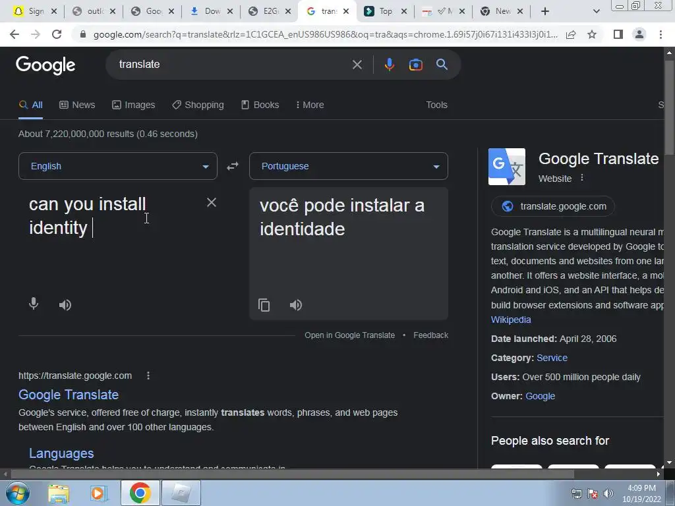The width and height of the screenshot is (675, 506).
Task: Open Google owner link
Action: coord(540,396)
